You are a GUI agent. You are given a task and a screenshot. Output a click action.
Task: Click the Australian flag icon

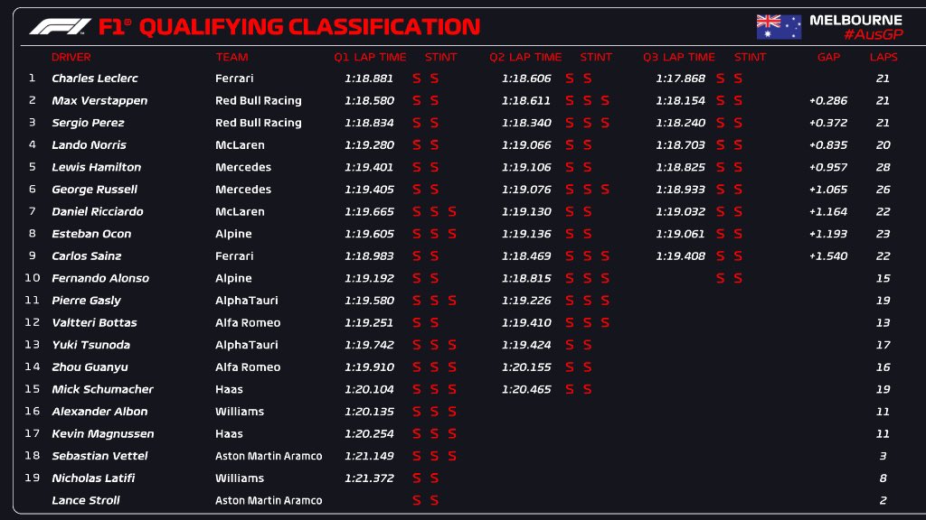click(x=779, y=27)
